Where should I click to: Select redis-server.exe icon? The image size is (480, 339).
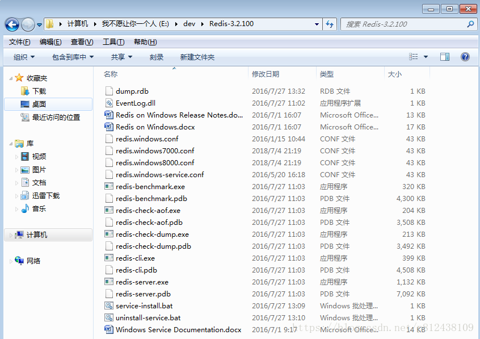[x=109, y=282]
